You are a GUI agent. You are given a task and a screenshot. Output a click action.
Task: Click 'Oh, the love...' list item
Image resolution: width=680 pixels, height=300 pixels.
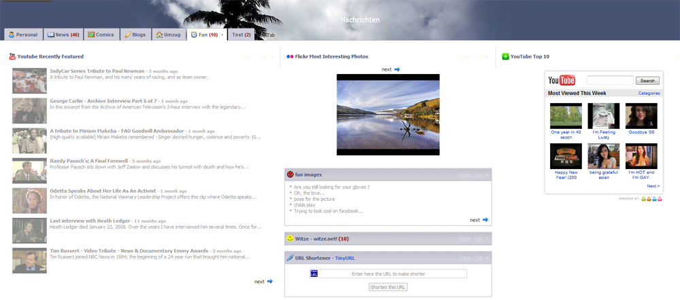pos(309,193)
